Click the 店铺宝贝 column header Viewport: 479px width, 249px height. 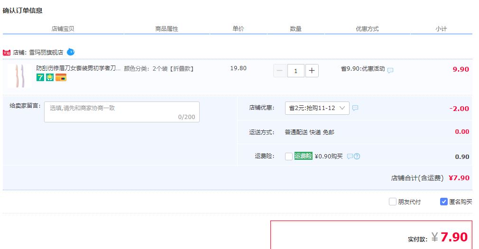tap(63, 29)
